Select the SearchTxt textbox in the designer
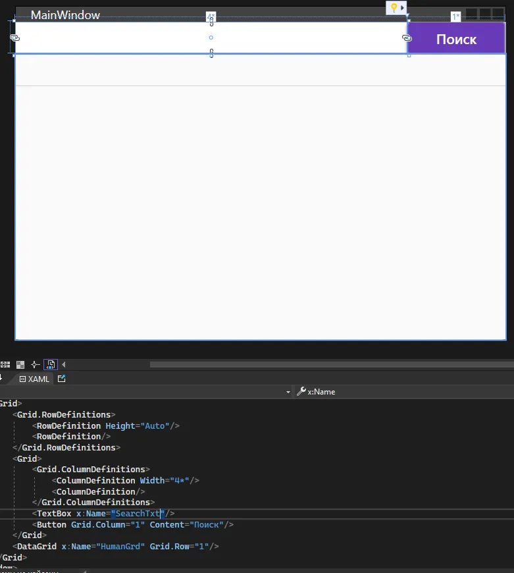Image resolution: width=514 pixels, height=573 pixels. click(211, 38)
